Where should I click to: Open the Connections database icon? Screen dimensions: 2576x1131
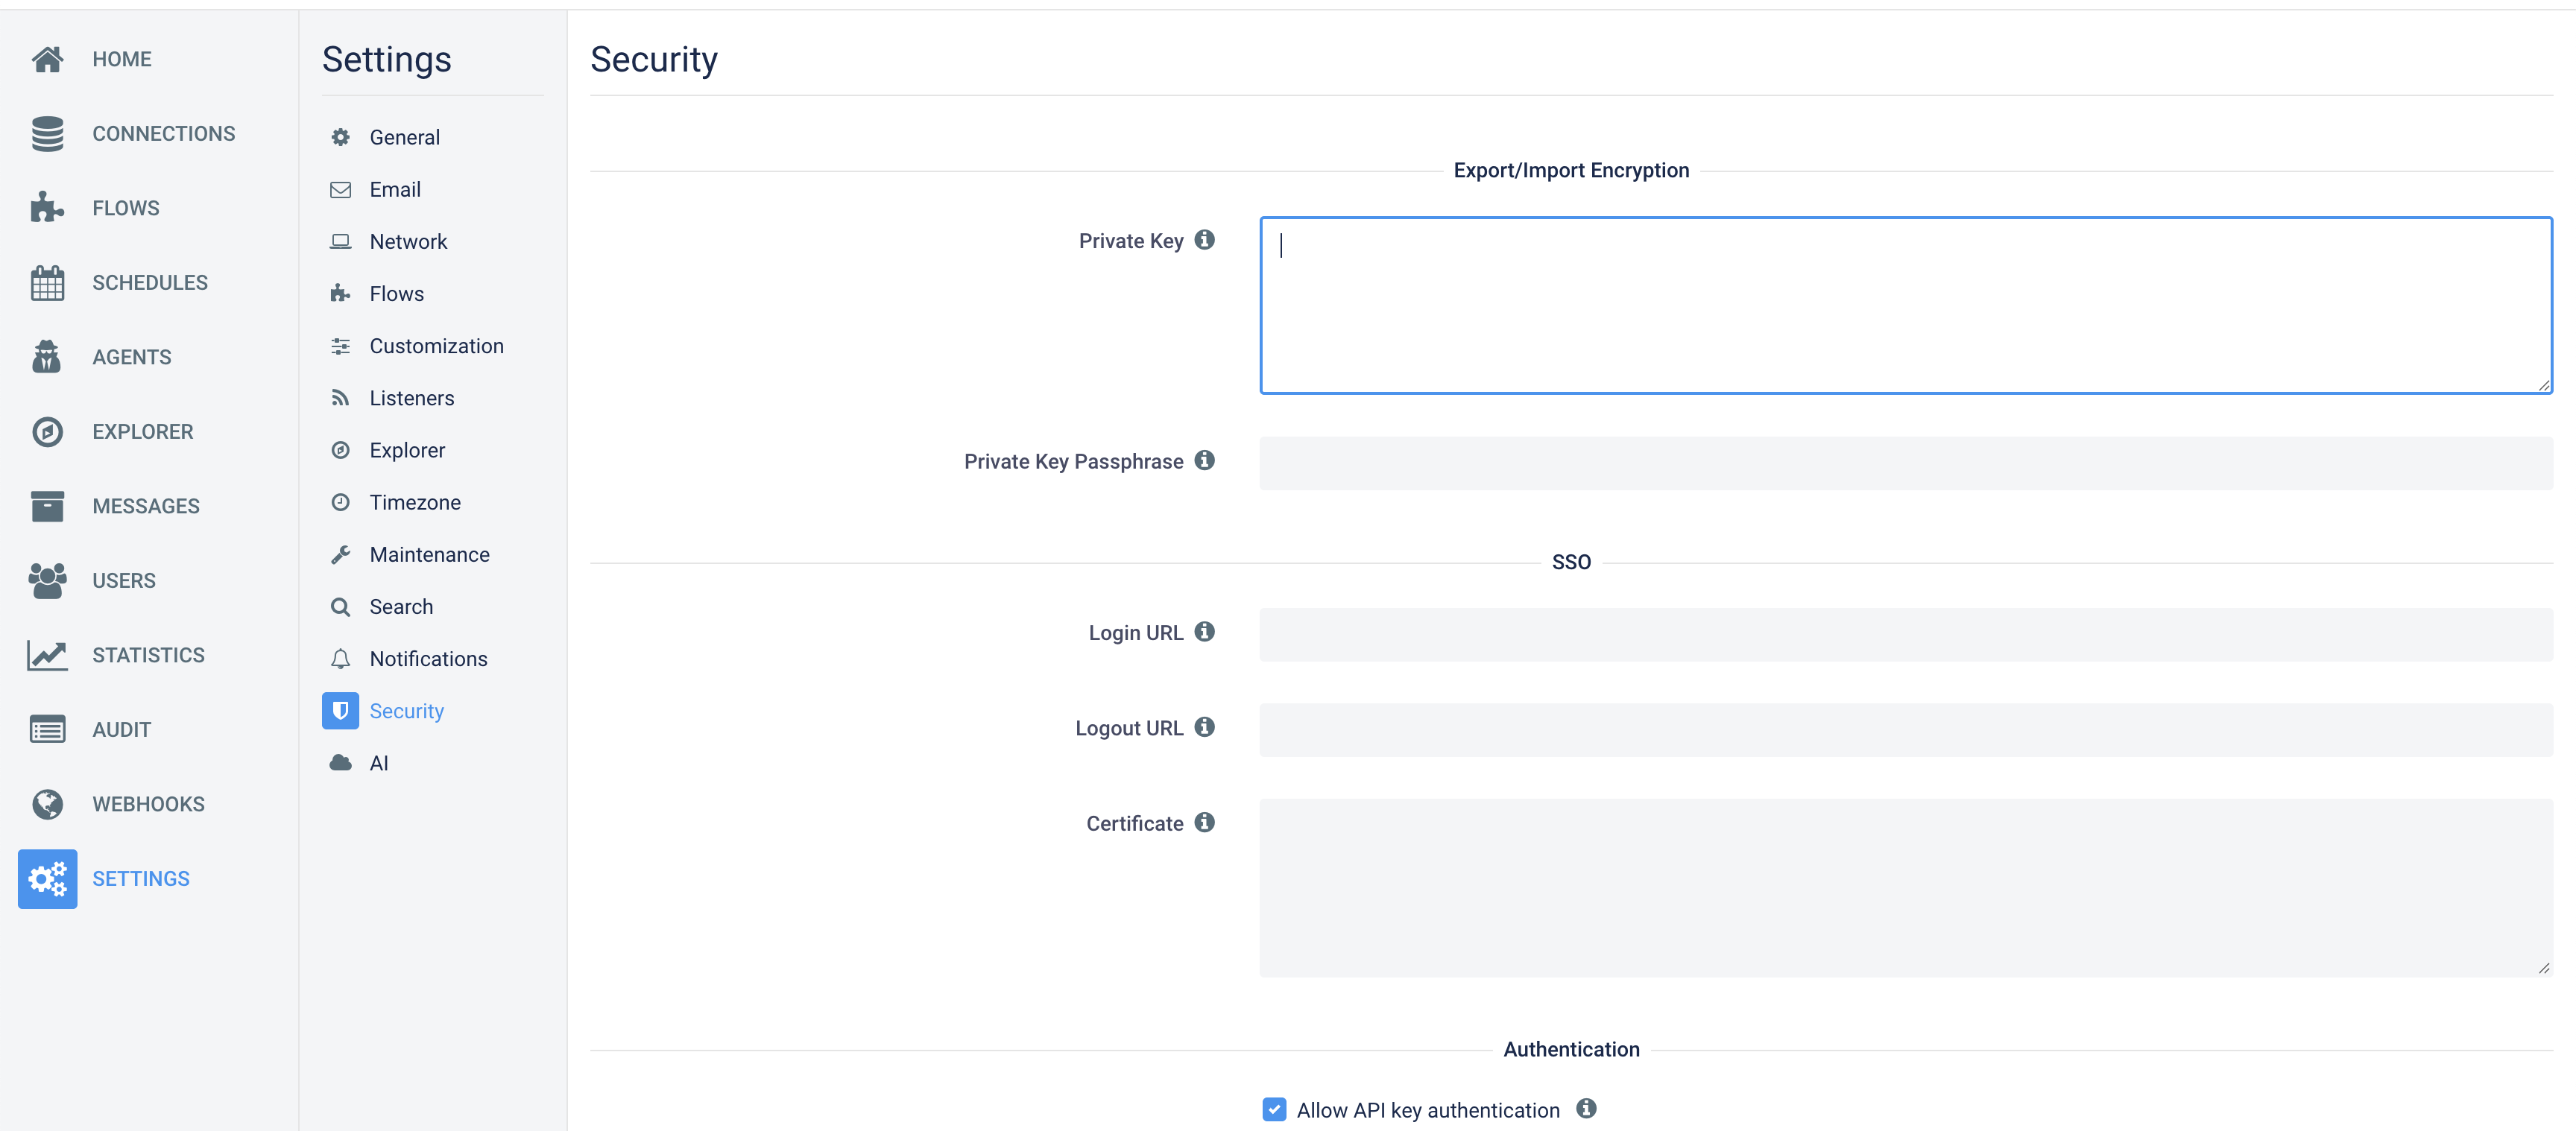[x=47, y=134]
